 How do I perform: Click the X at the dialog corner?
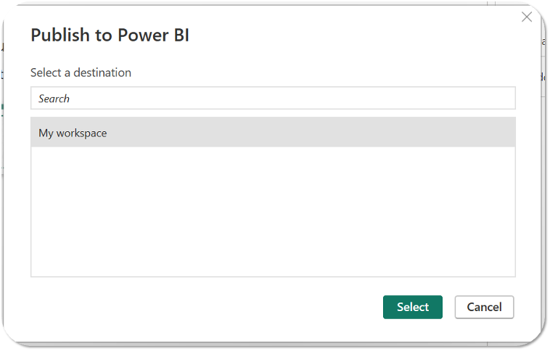click(527, 17)
